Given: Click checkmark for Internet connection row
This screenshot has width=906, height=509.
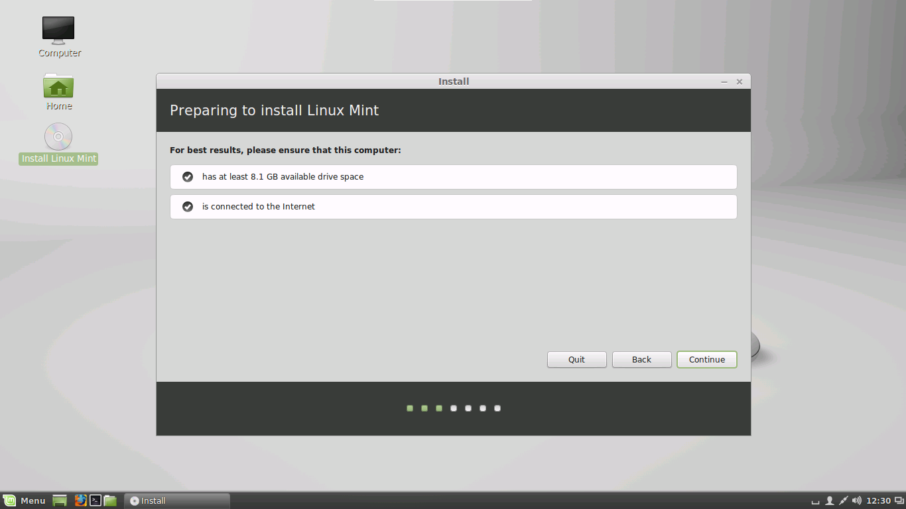Looking at the screenshot, I should (x=188, y=207).
